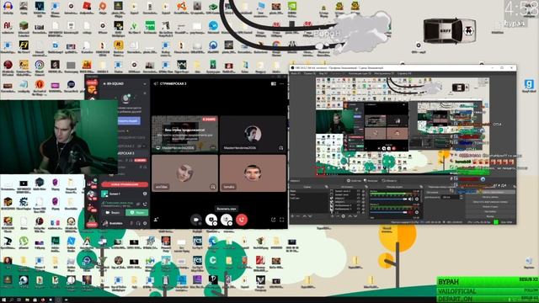Image resolution: width=539 pixels, height=303 pixels.
Task: Open the Файл menu in OBS
Action: pos(296,73)
